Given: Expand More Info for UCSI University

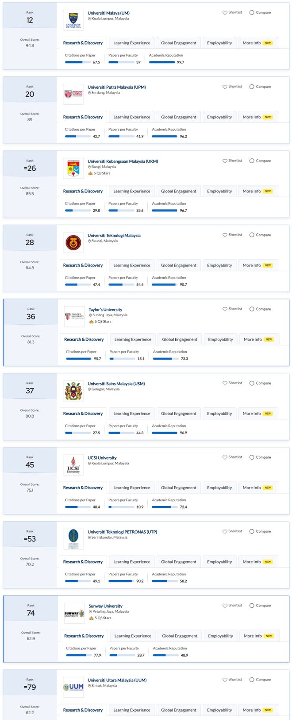Looking at the screenshot, I should [258, 488].
